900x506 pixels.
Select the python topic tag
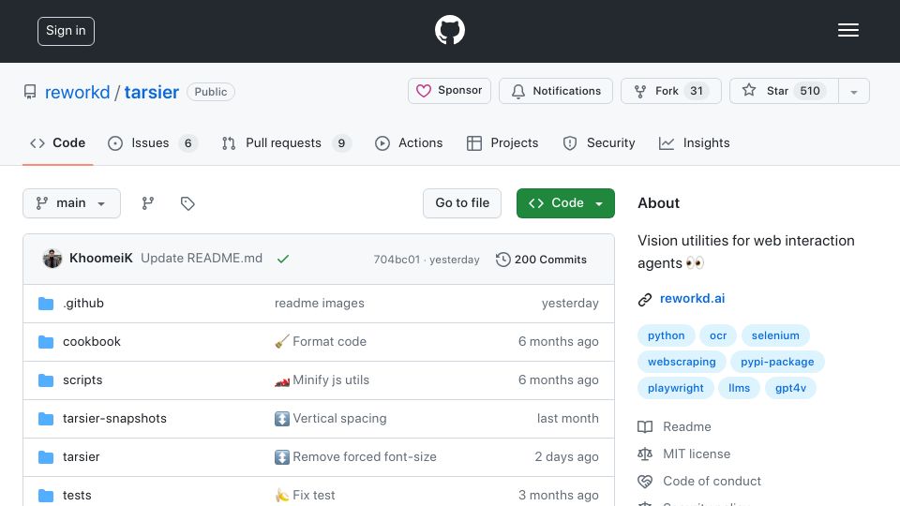667,335
